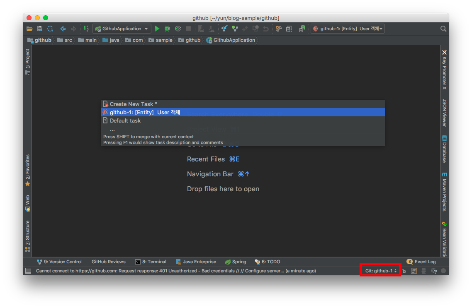
Task: Click the Navigation Bar hint text
Action: [x=210, y=174]
